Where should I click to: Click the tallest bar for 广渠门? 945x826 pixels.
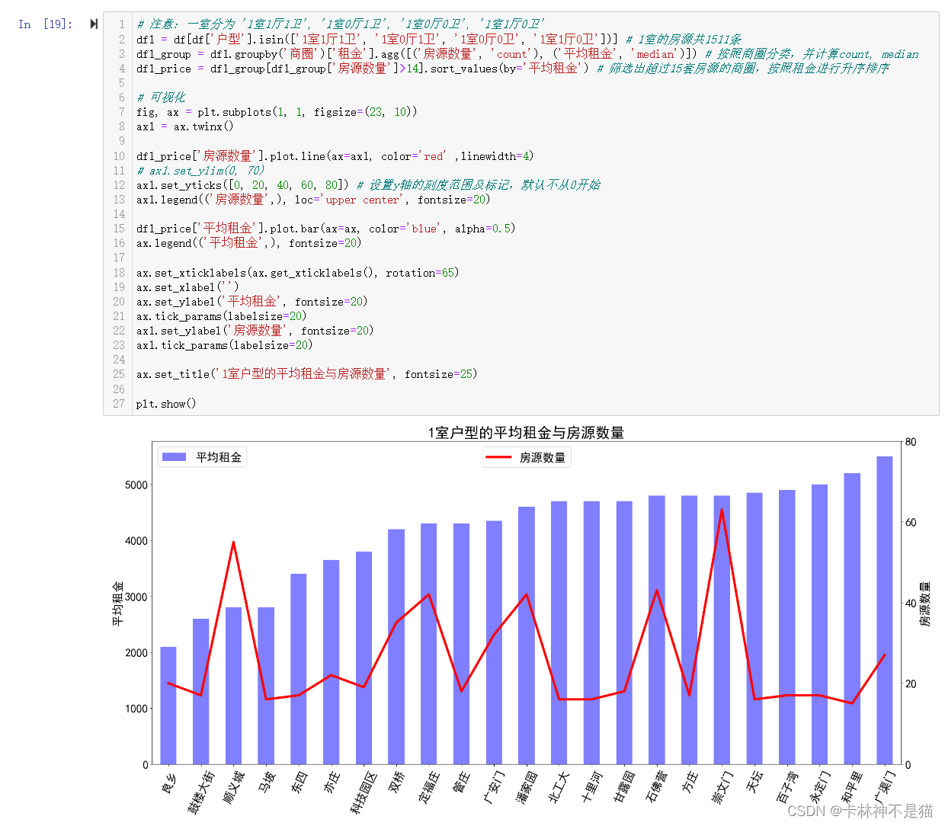[x=885, y=610]
